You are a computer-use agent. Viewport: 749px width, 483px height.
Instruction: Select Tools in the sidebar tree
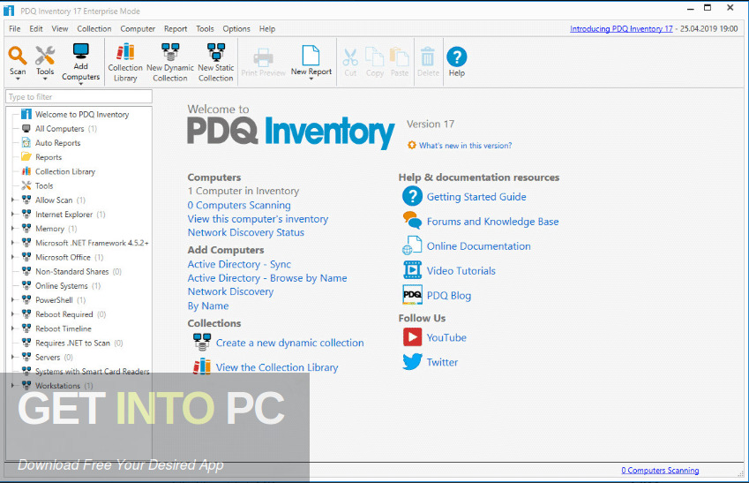coord(44,186)
